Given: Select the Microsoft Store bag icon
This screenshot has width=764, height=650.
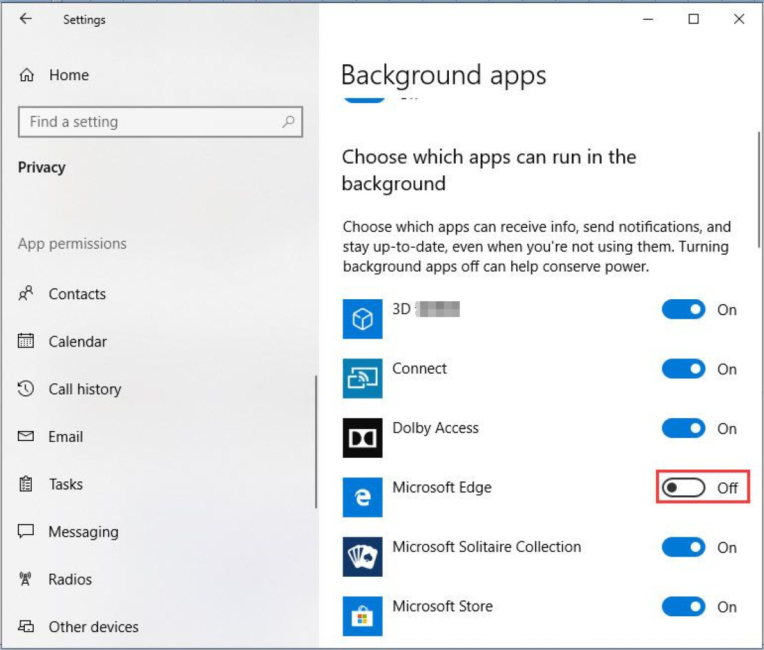Looking at the screenshot, I should tap(362, 616).
